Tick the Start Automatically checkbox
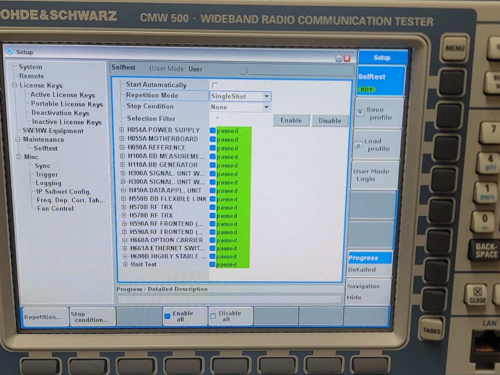The height and width of the screenshot is (375, 500). (x=215, y=85)
